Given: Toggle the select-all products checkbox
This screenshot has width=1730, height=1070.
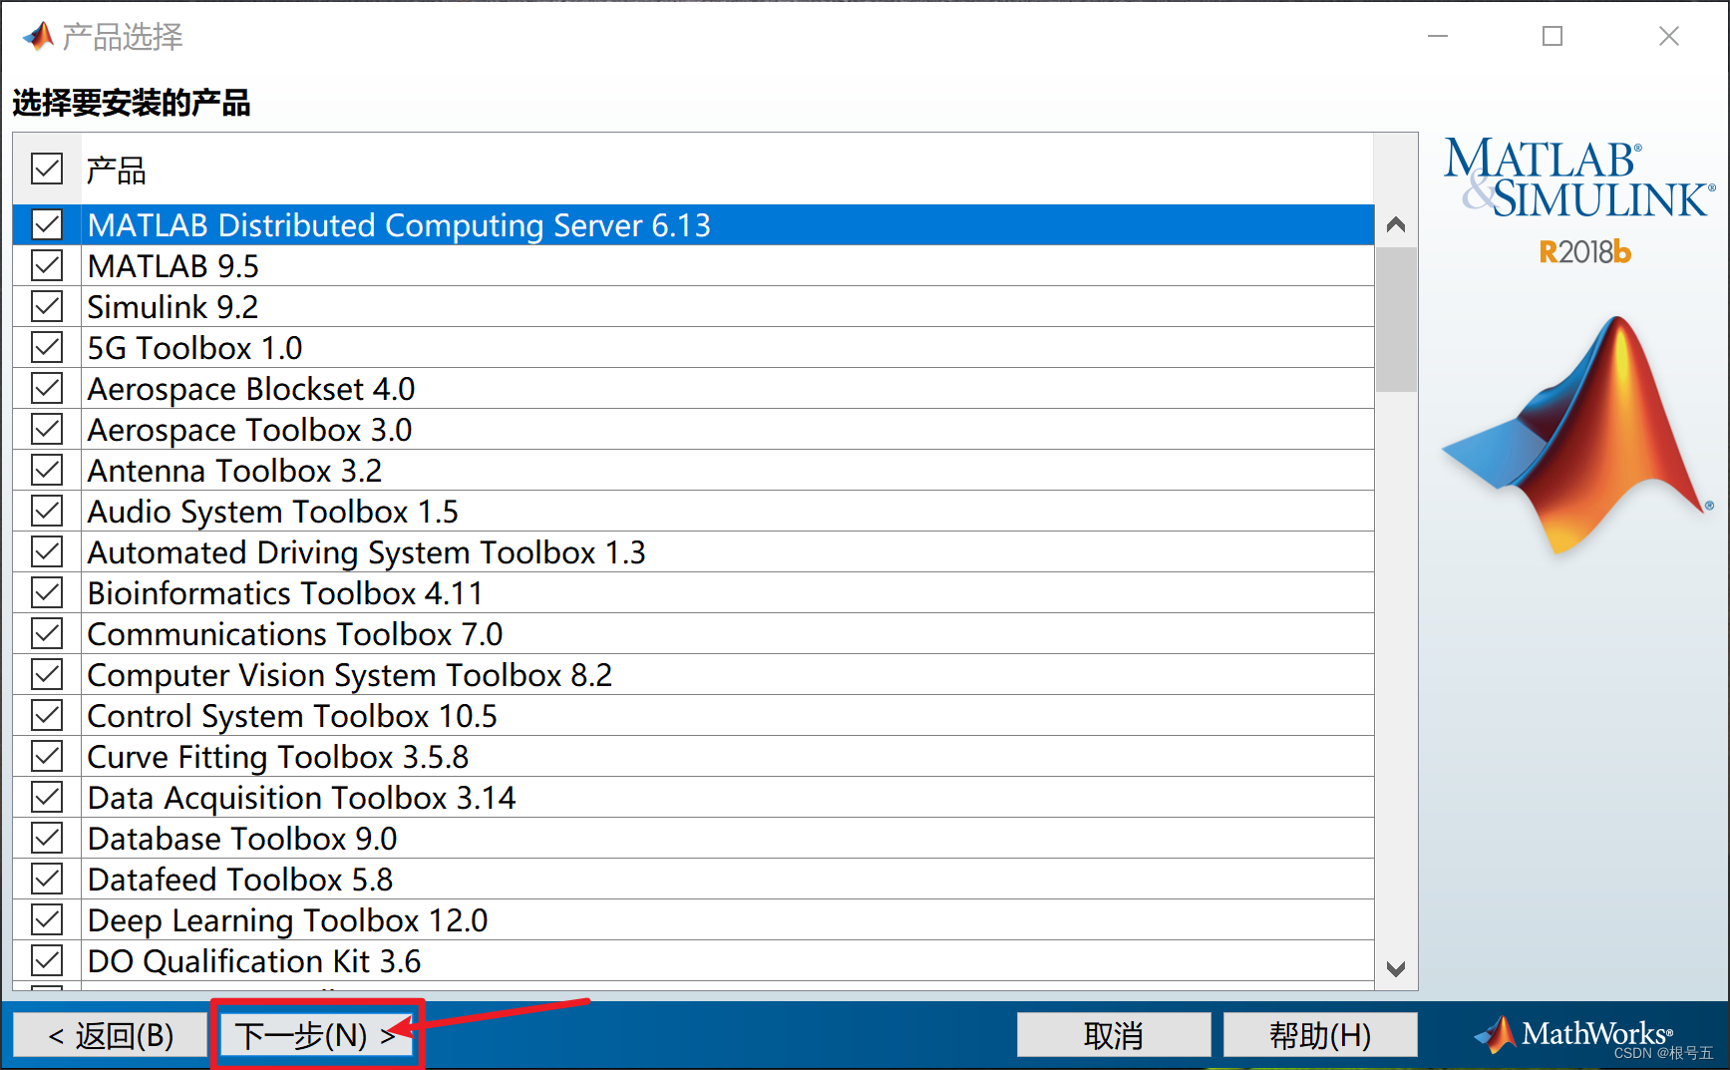Looking at the screenshot, I should pyautogui.click(x=47, y=170).
